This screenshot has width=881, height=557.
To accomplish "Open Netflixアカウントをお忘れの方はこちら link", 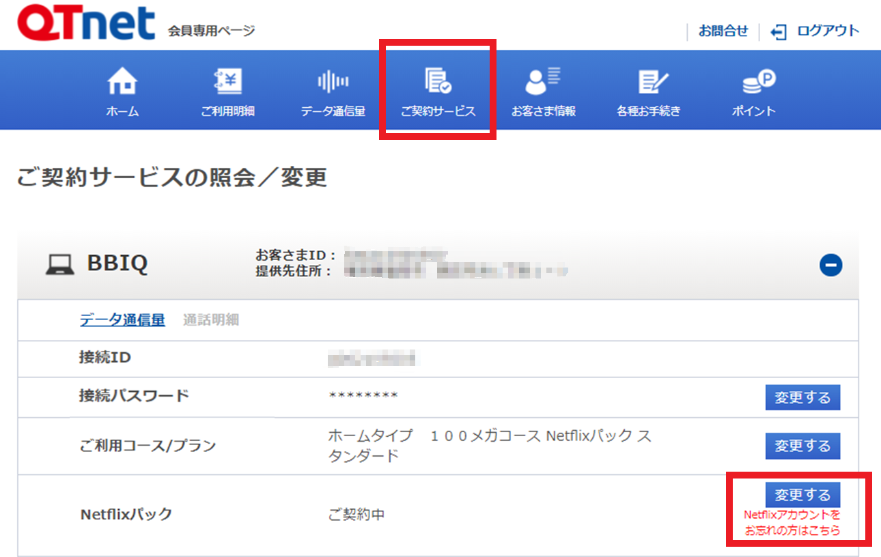I will pos(792,522).
